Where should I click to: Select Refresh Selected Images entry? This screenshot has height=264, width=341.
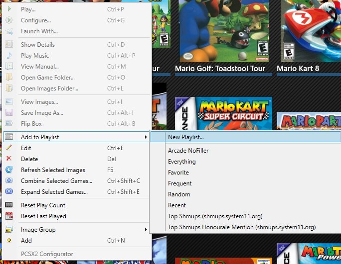[x=77, y=170]
